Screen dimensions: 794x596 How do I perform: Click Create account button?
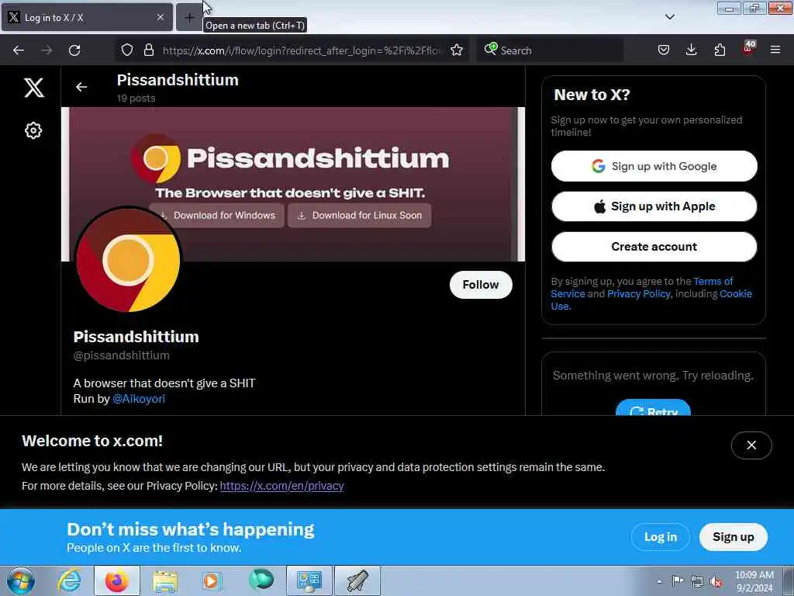(x=654, y=247)
